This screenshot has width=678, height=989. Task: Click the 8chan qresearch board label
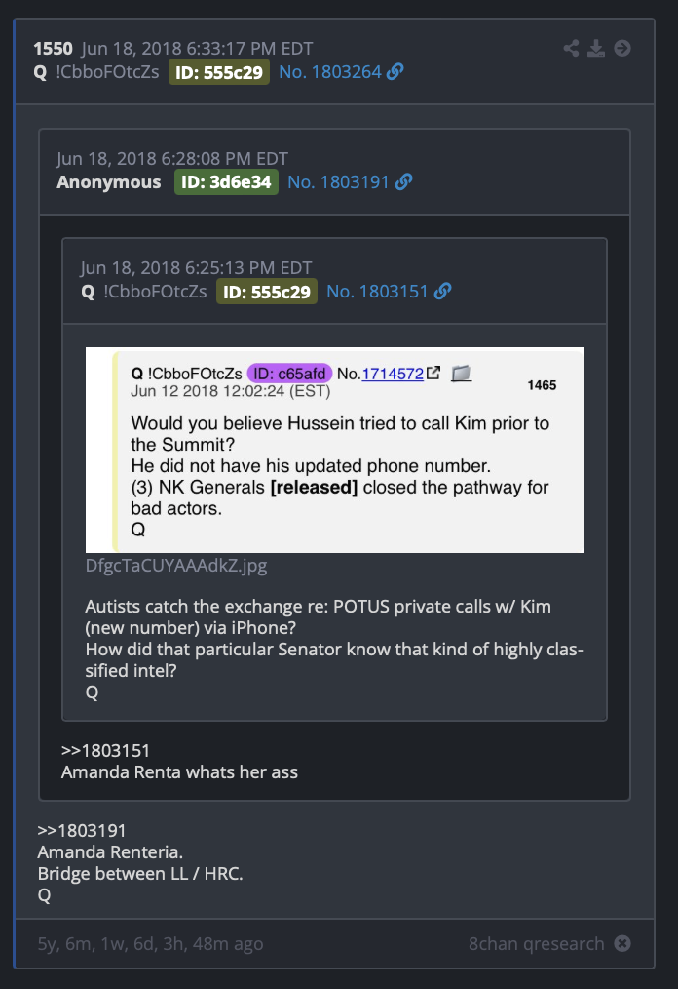click(x=536, y=943)
